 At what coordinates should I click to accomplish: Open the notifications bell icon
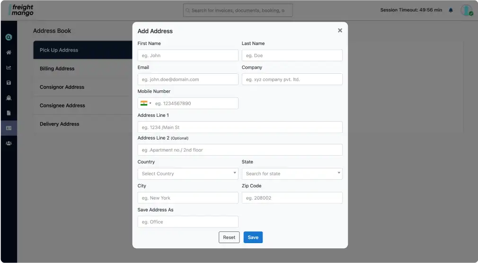tap(451, 10)
